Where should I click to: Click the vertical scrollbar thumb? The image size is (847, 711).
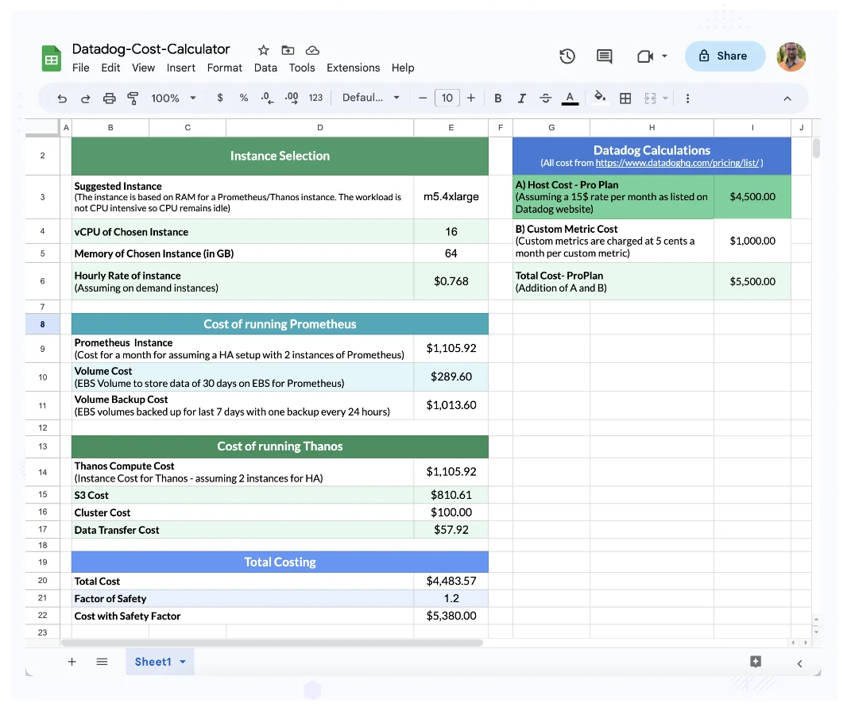tap(816, 148)
